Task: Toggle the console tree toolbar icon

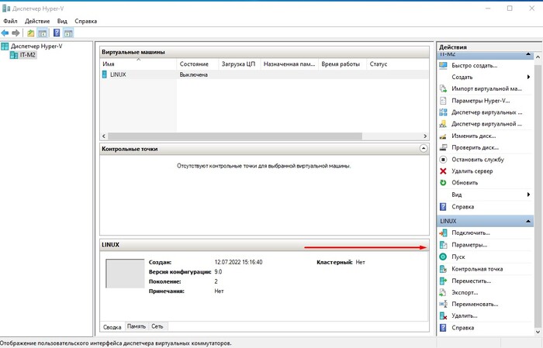Action: coord(42,33)
